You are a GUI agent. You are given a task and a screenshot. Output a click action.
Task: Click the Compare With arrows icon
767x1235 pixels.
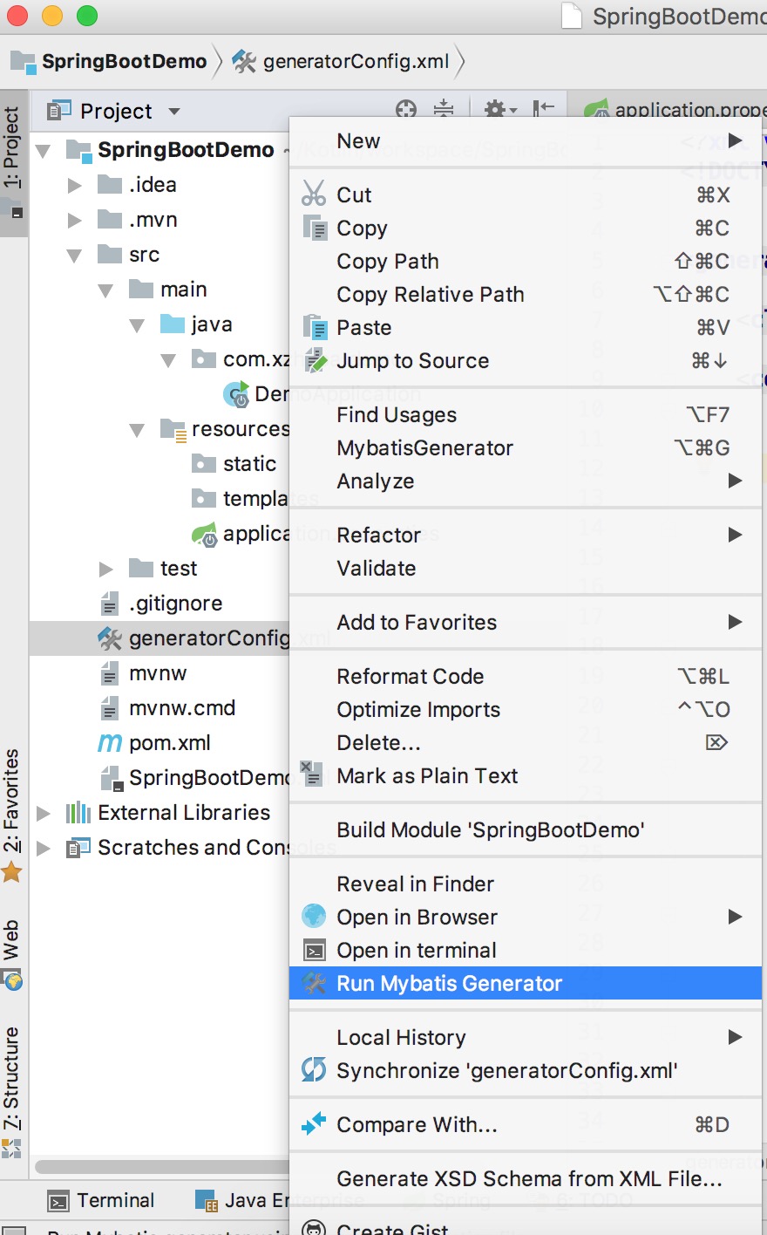[314, 1123]
